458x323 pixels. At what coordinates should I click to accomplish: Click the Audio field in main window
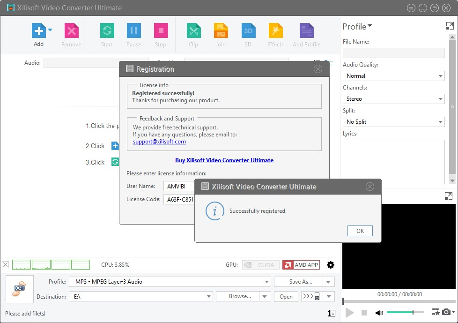(x=82, y=63)
